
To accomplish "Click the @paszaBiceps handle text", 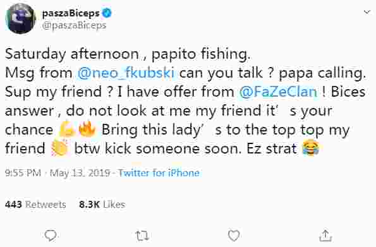I will click(74, 25).
